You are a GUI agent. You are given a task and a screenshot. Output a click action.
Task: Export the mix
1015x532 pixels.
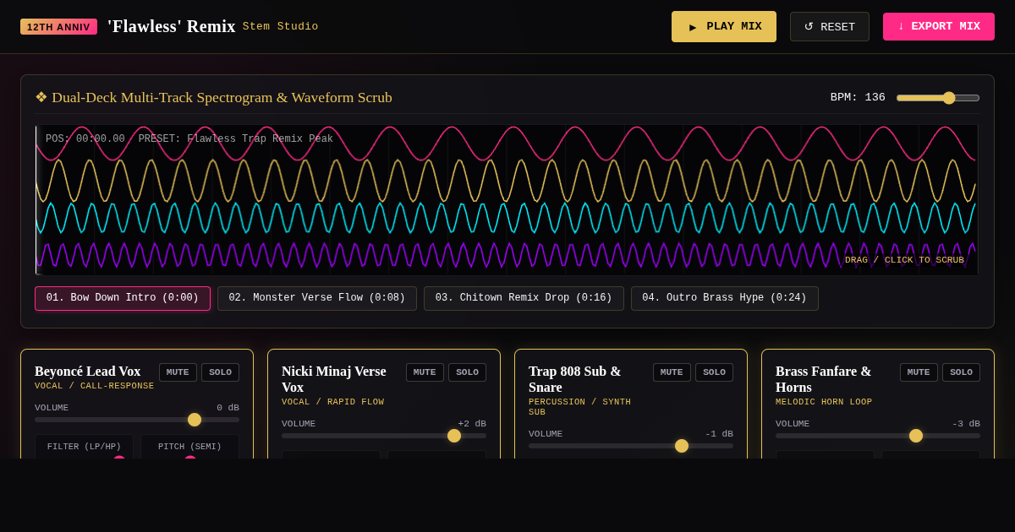click(939, 26)
